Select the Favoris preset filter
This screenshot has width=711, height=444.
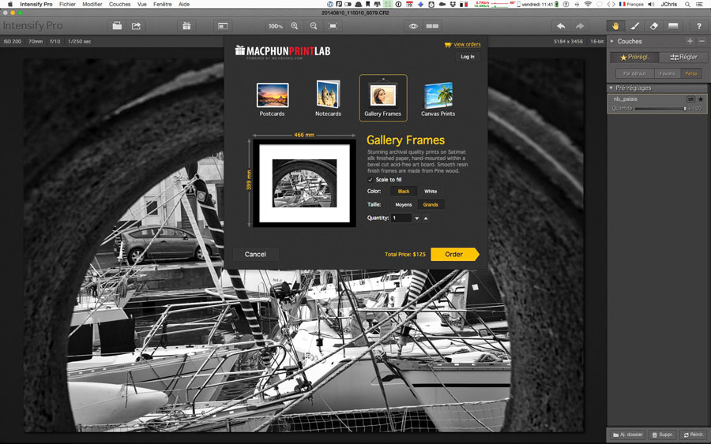pyautogui.click(x=667, y=73)
